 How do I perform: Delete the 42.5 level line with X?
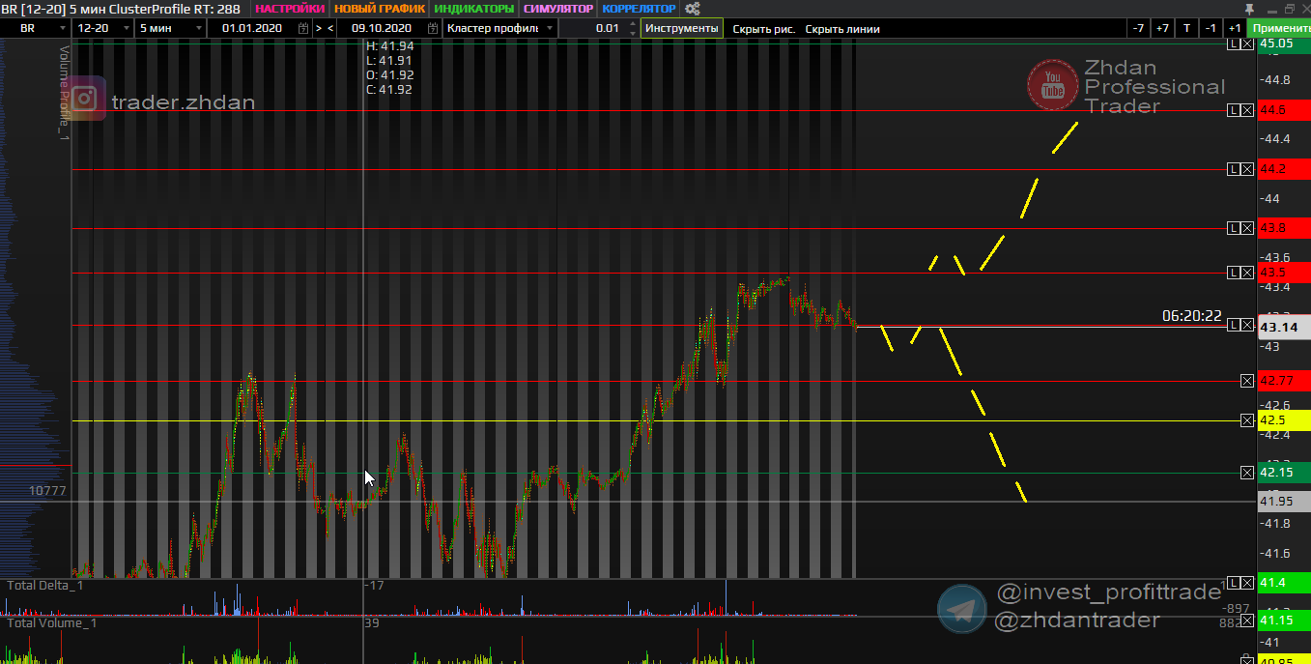[1247, 420]
